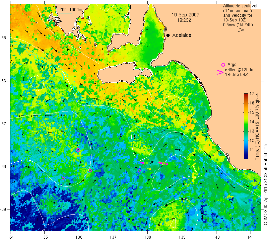Select the '19-Sep-2007' date text
This screenshot has height=241, width=268.
(186, 15)
